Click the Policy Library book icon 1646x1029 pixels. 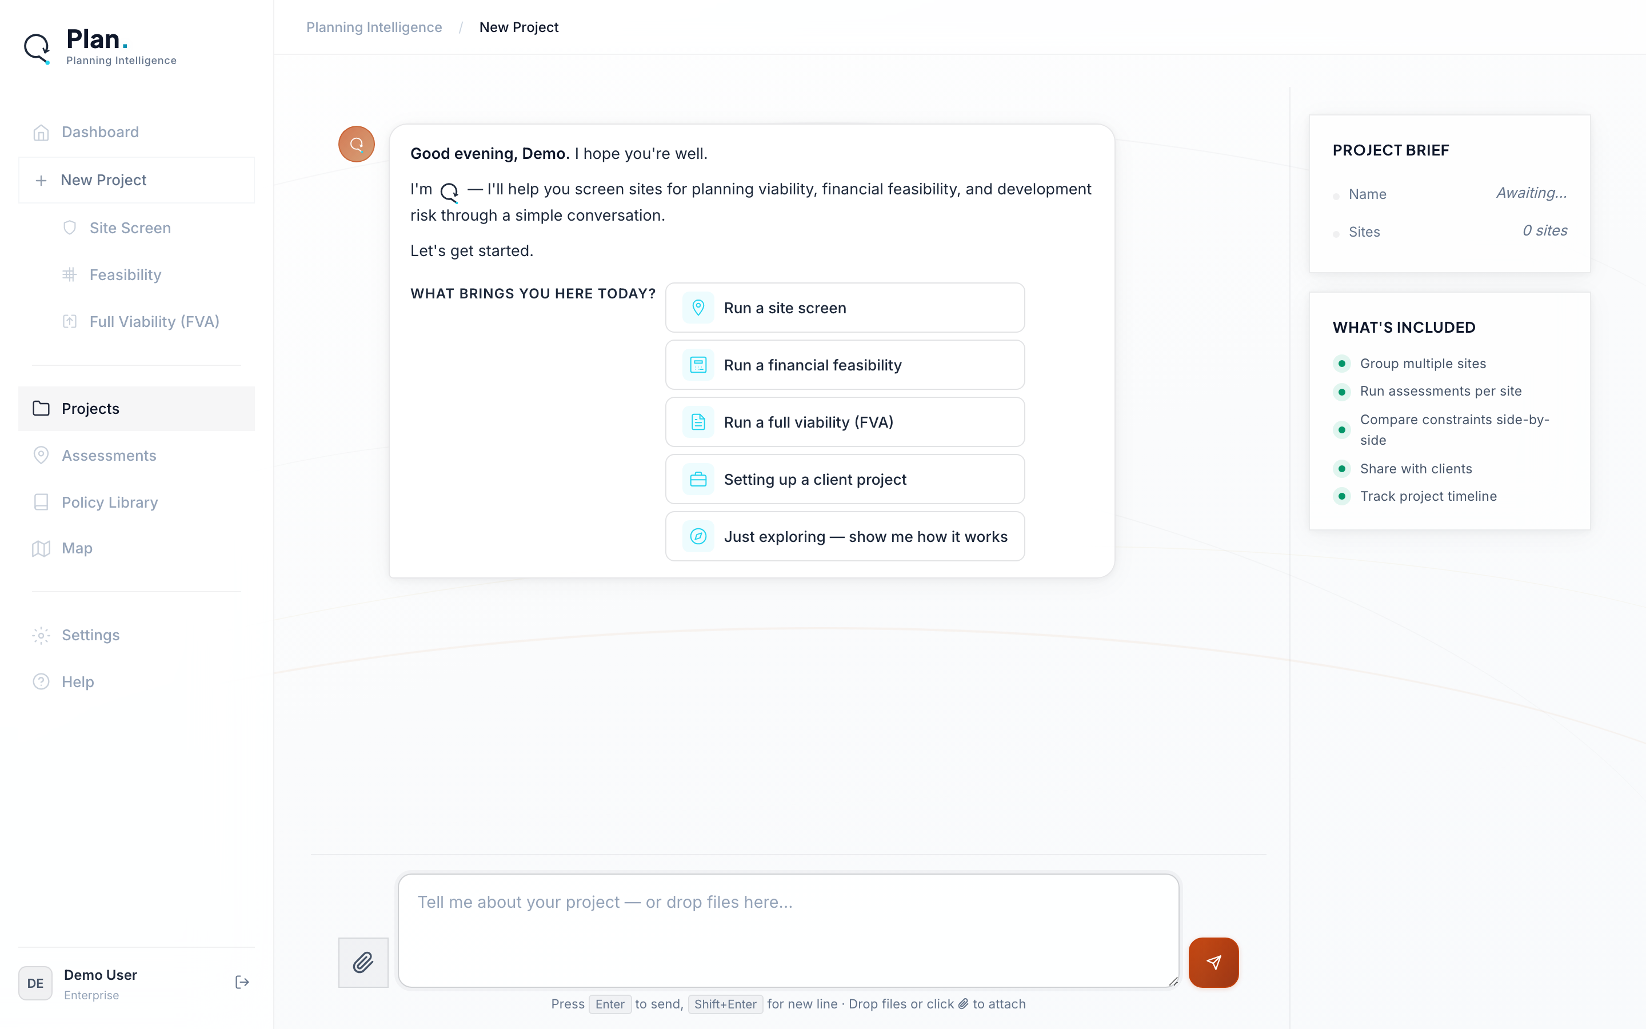pyautogui.click(x=41, y=501)
